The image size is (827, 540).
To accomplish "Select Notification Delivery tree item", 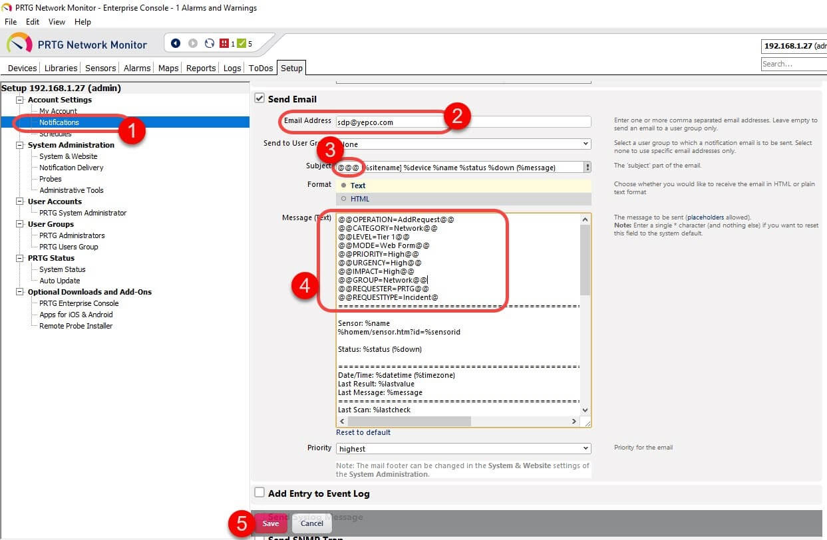I will [x=71, y=168].
